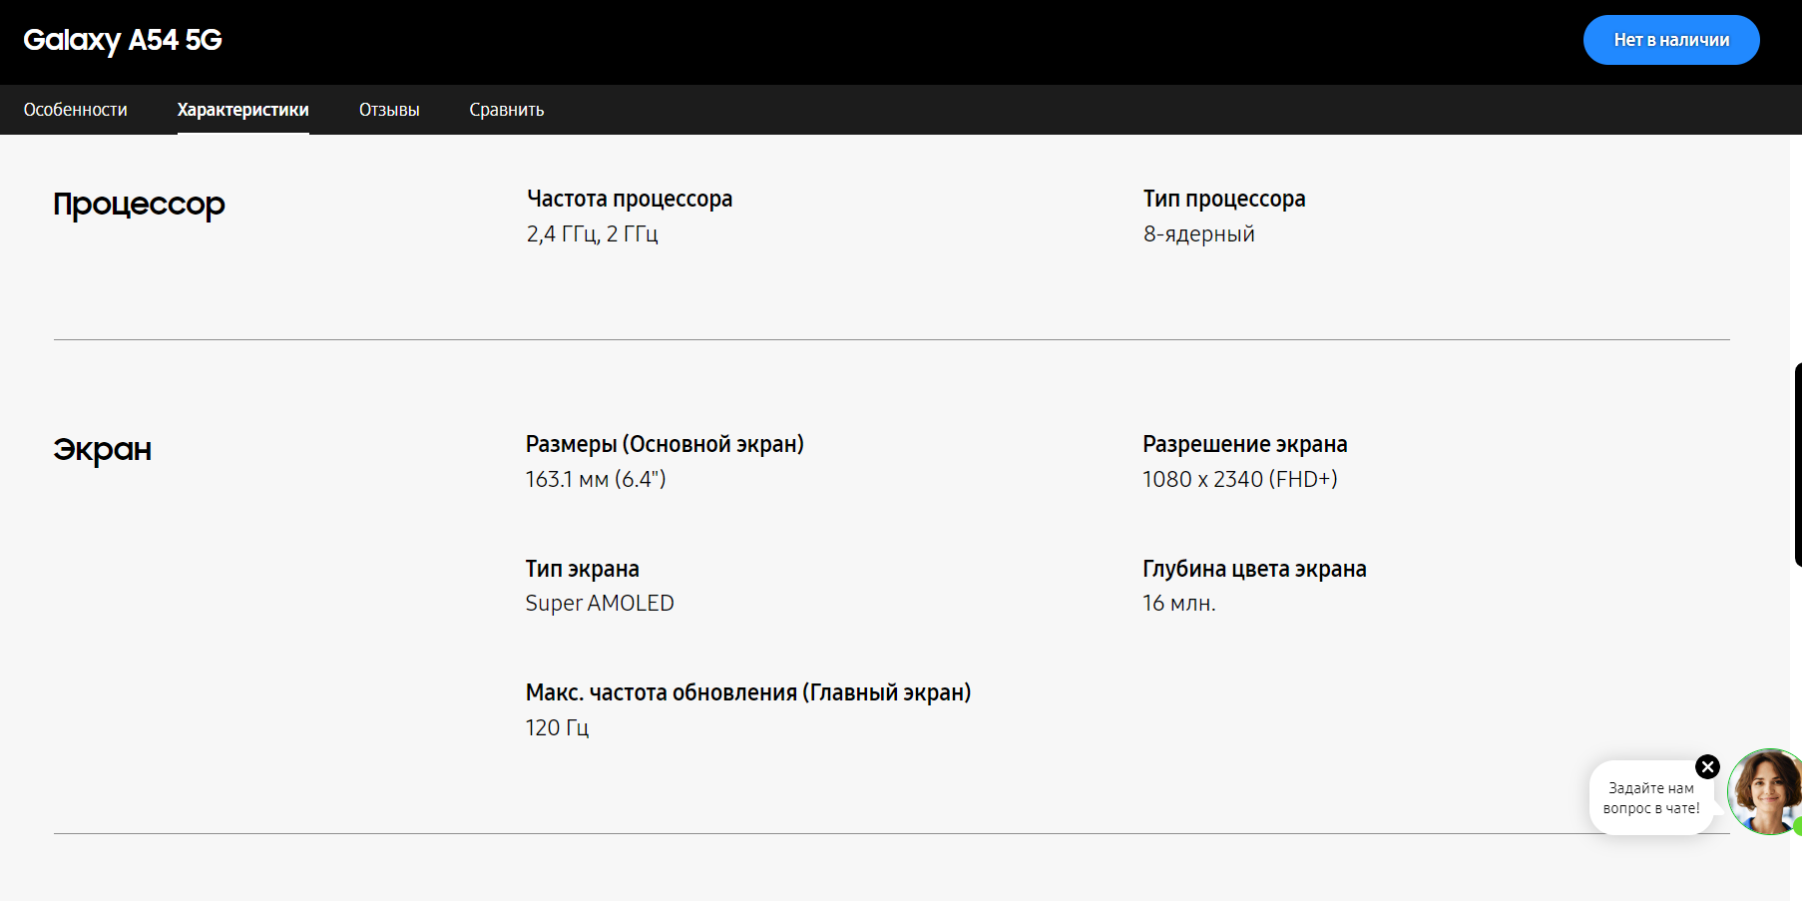Click the Super AMOLED value text
The width and height of the screenshot is (1802, 901).
(x=600, y=603)
